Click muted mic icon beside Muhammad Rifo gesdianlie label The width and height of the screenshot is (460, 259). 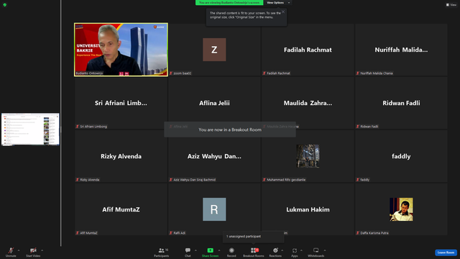(x=264, y=180)
